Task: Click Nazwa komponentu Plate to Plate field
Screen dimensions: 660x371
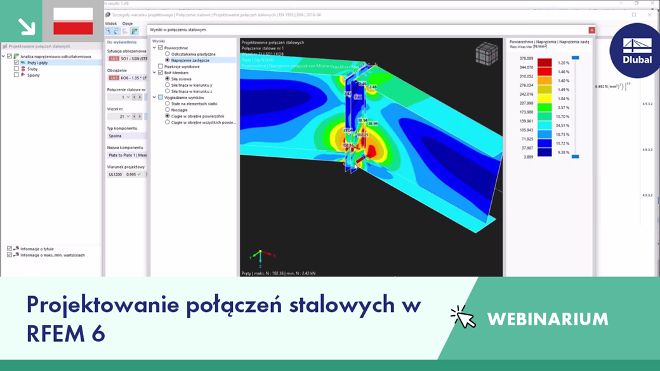Action: [x=127, y=155]
